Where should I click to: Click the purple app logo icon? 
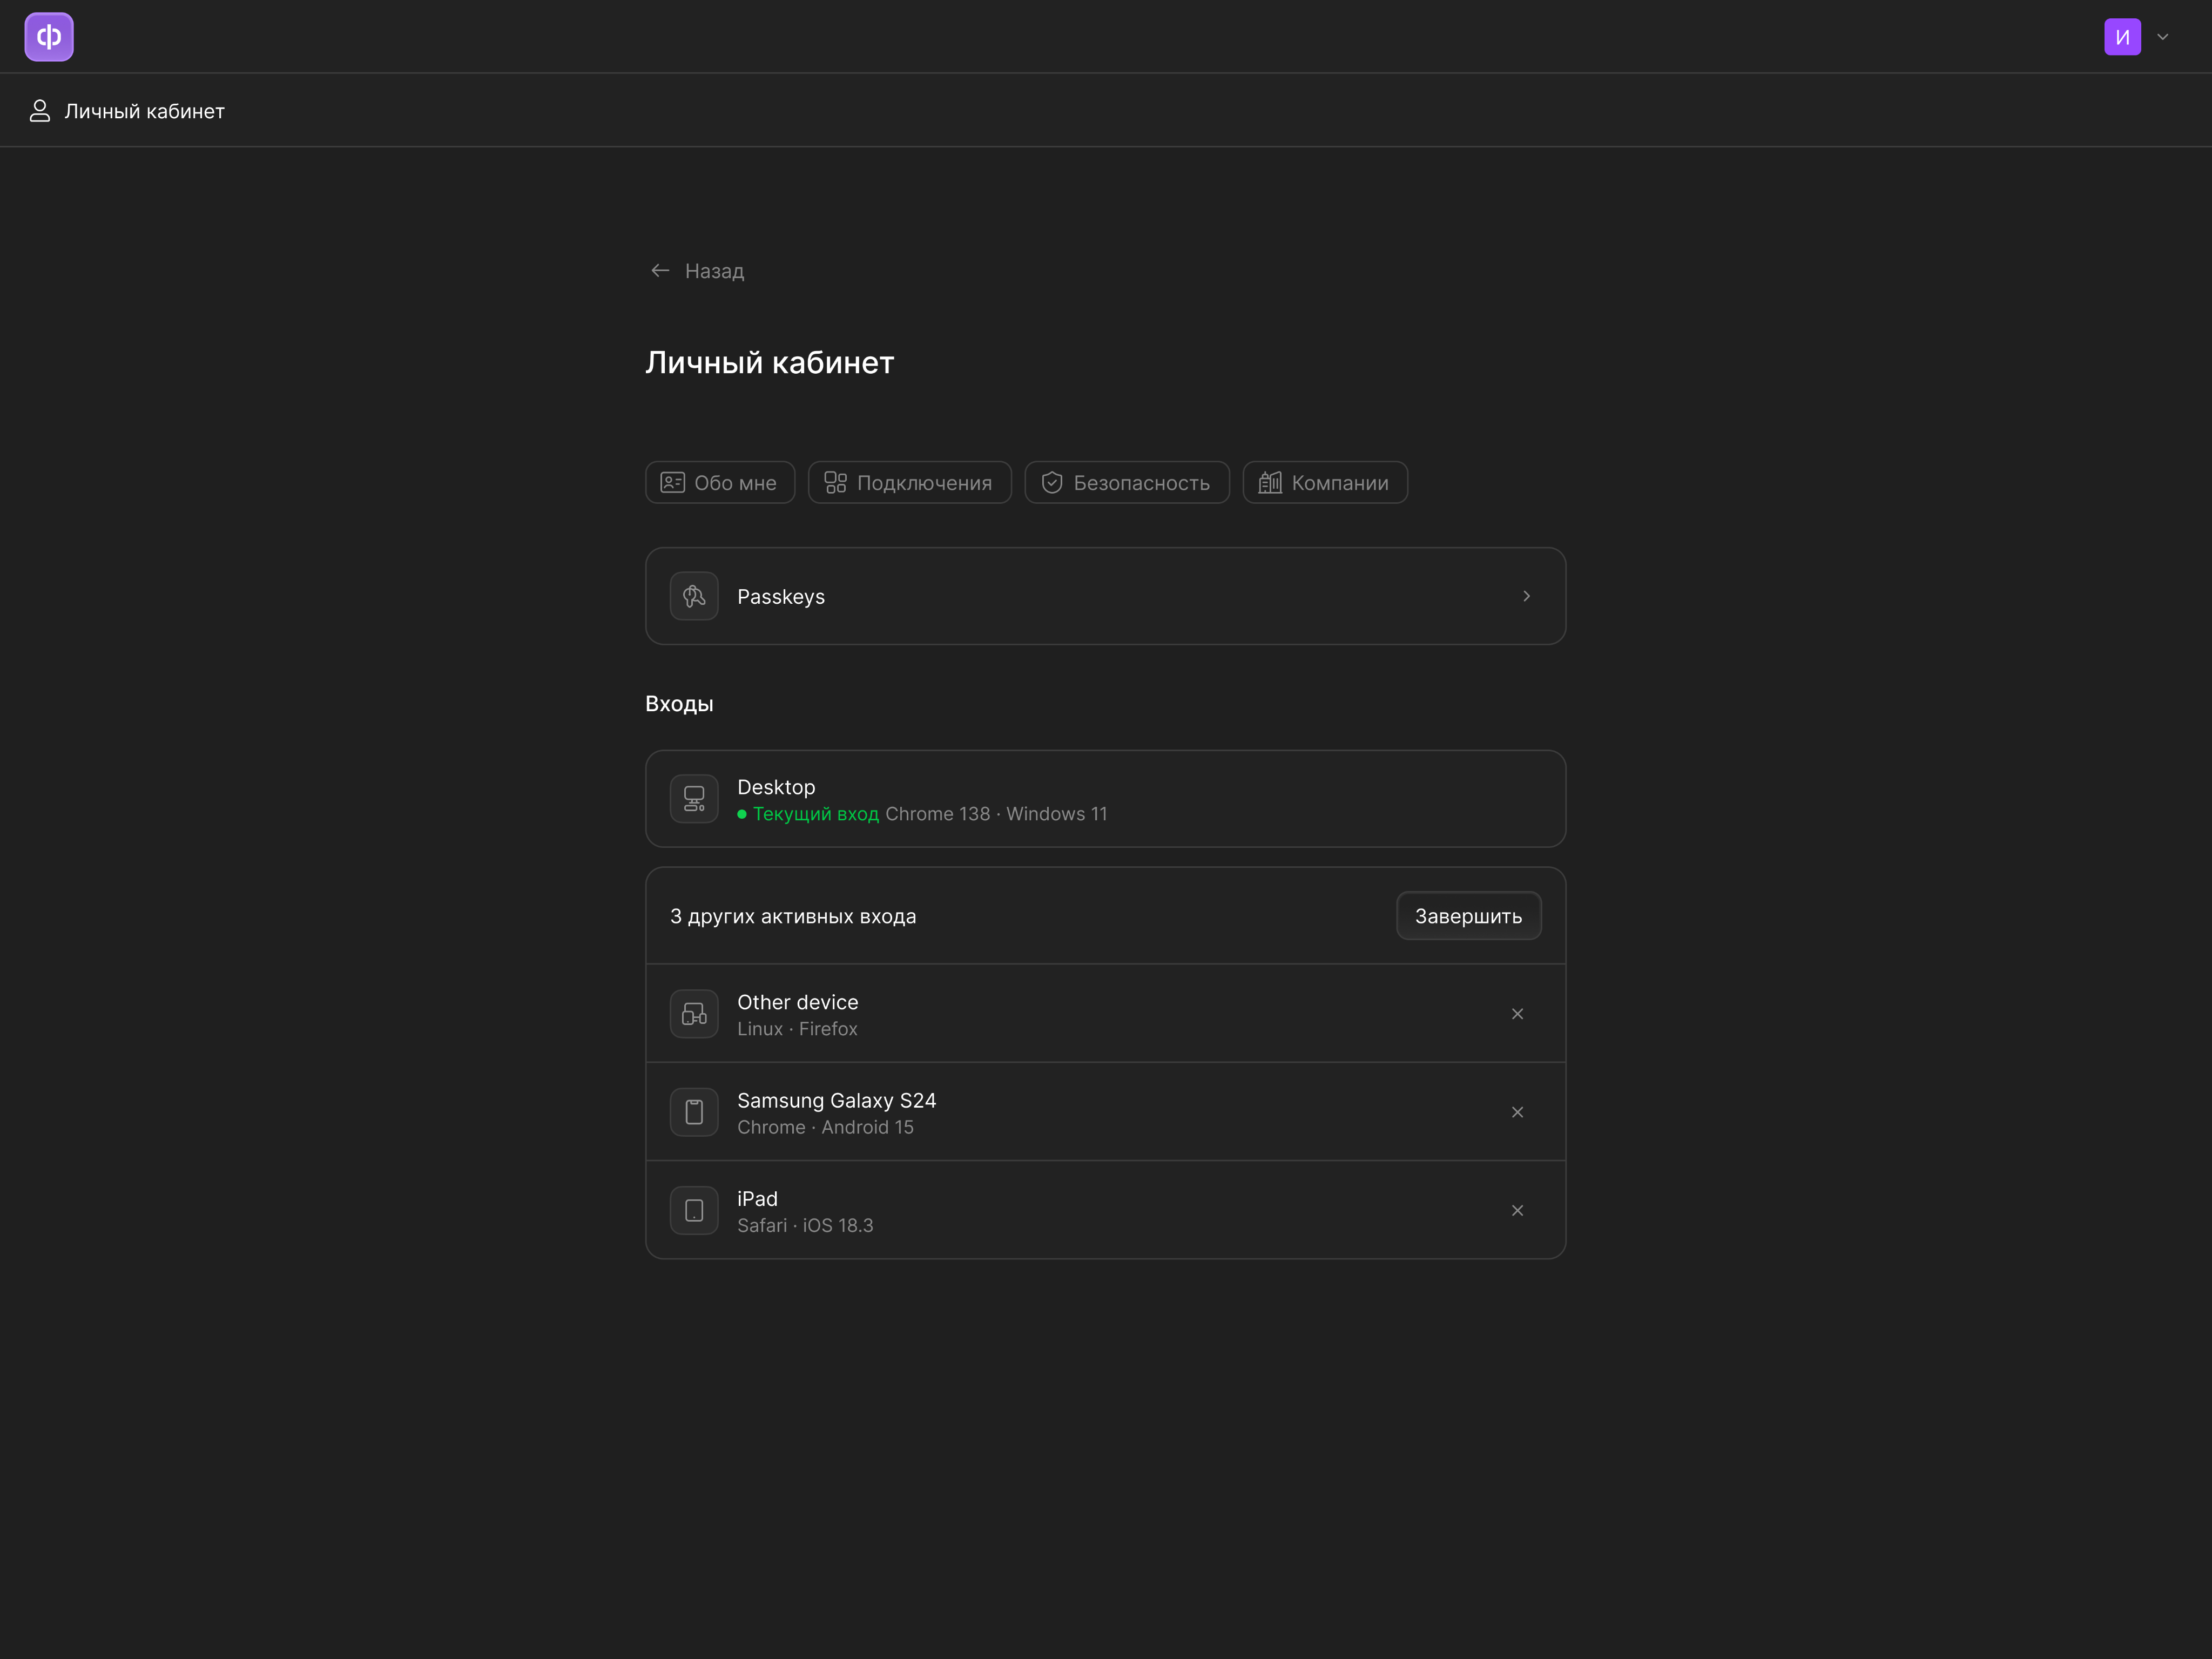[x=49, y=37]
